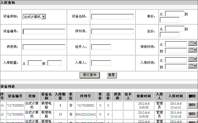
Task: Click the 保修时间 column header
Action: [x=144, y=96]
